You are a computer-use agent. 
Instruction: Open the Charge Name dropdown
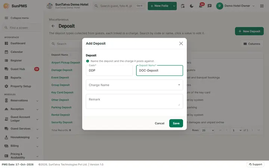tap(134, 85)
